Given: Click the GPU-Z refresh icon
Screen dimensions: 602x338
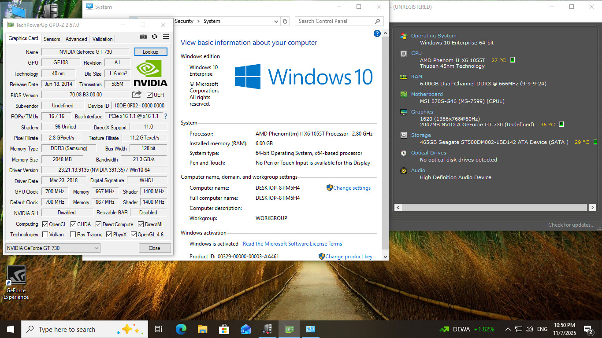Looking at the screenshot, I should pos(155,37).
